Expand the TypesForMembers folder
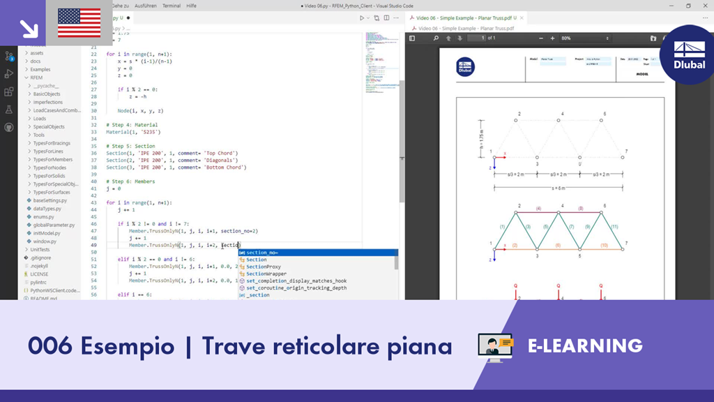The height and width of the screenshot is (402, 714). (x=52, y=160)
